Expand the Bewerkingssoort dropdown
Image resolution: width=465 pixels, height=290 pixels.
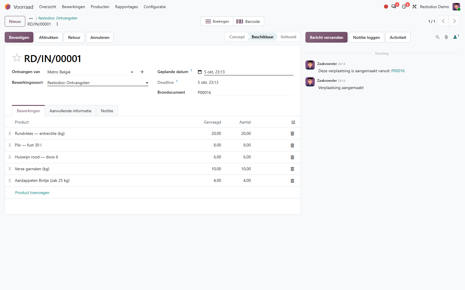[147, 83]
